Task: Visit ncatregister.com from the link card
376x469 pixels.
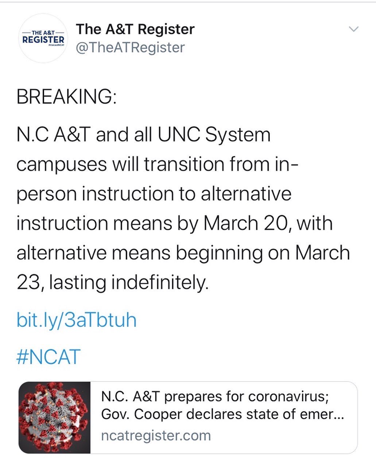Action: tap(156, 435)
